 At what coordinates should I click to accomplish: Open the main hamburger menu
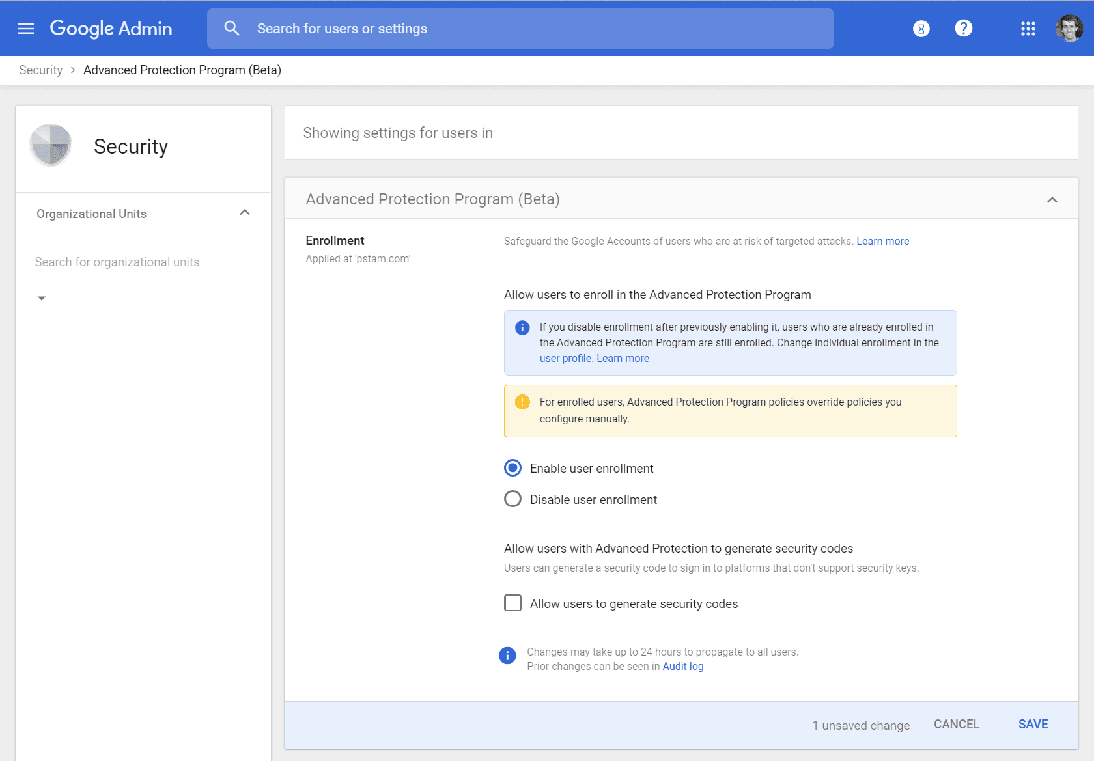(26, 29)
